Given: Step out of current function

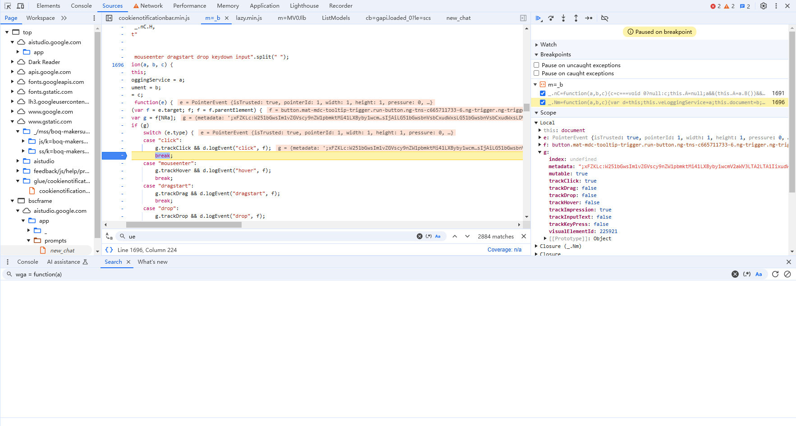Looking at the screenshot, I should click(x=576, y=18).
